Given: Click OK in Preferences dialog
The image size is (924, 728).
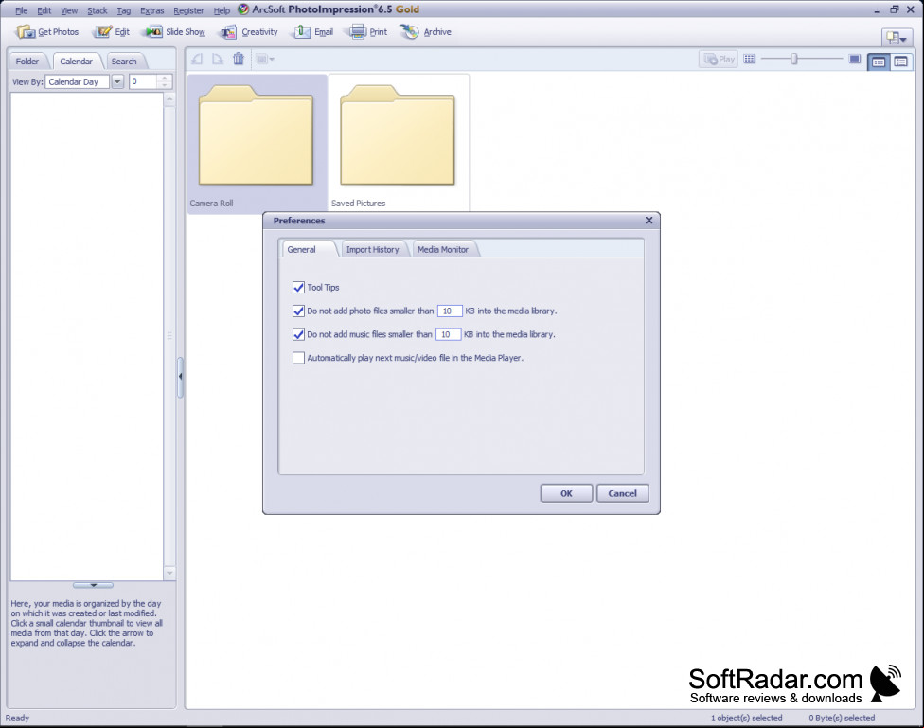Looking at the screenshot, I should coord(566,493).
